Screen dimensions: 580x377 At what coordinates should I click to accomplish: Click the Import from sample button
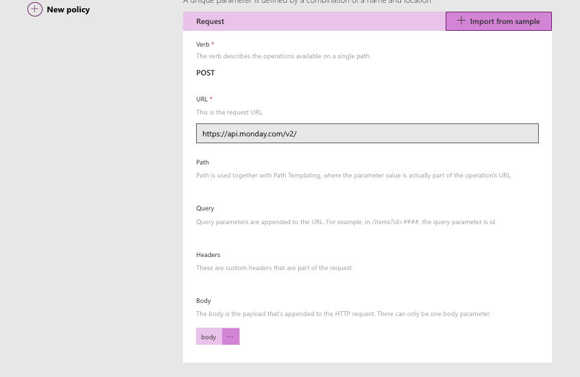click(x=498, y=21)
